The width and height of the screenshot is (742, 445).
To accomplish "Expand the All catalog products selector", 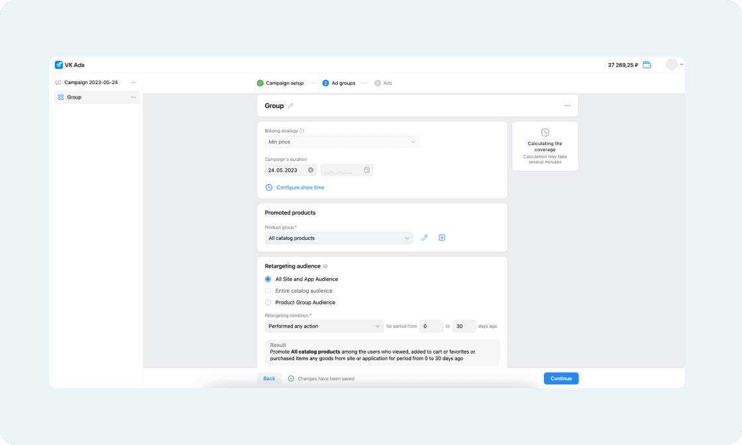I will pyautogui.click(x=339, y=237).
